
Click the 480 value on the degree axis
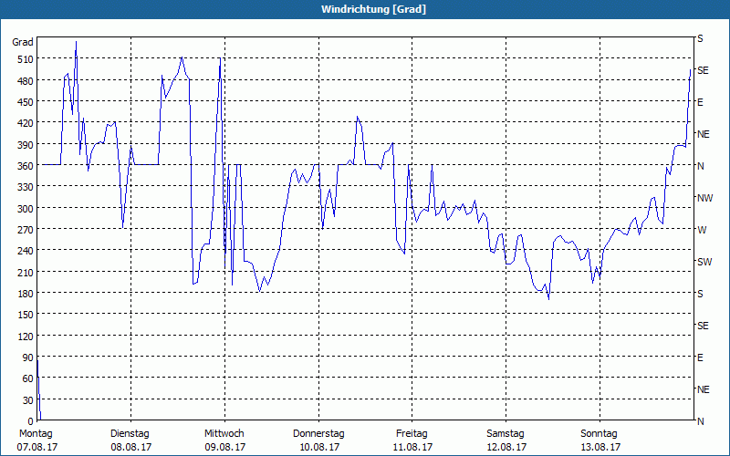26,81
